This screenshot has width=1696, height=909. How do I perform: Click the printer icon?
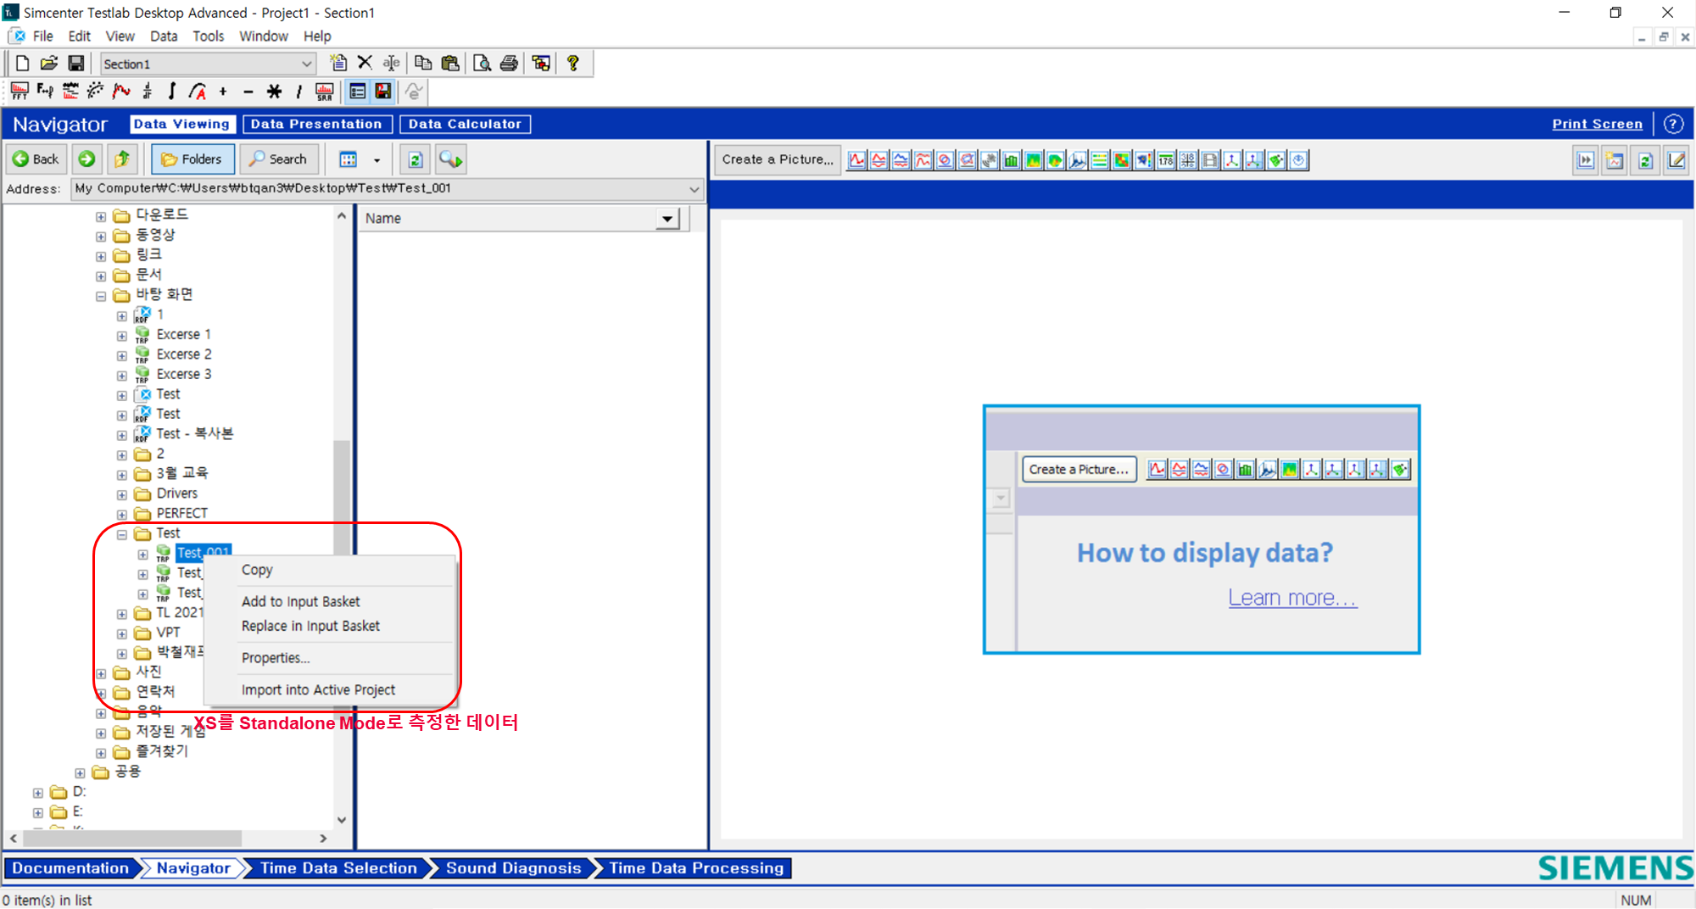coord(509,64)
